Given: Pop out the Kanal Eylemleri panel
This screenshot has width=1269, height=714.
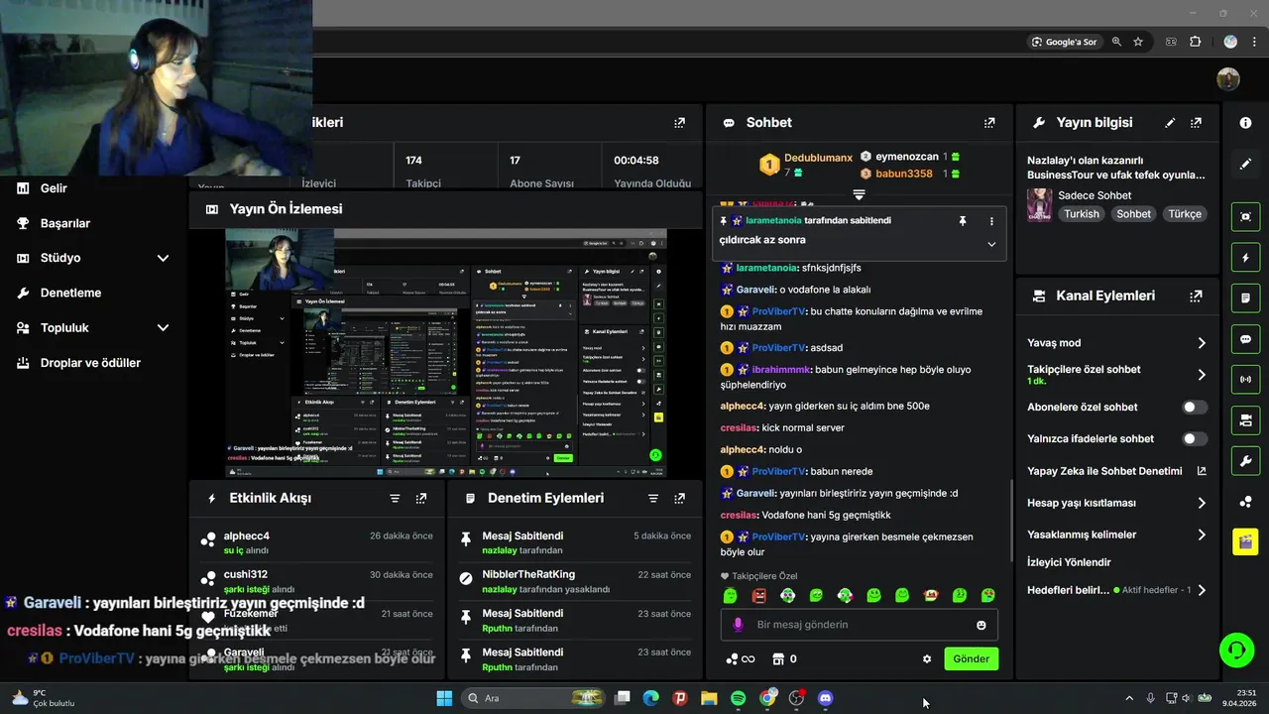Looking at the screenshot, I should click(x=1197, y=296).
